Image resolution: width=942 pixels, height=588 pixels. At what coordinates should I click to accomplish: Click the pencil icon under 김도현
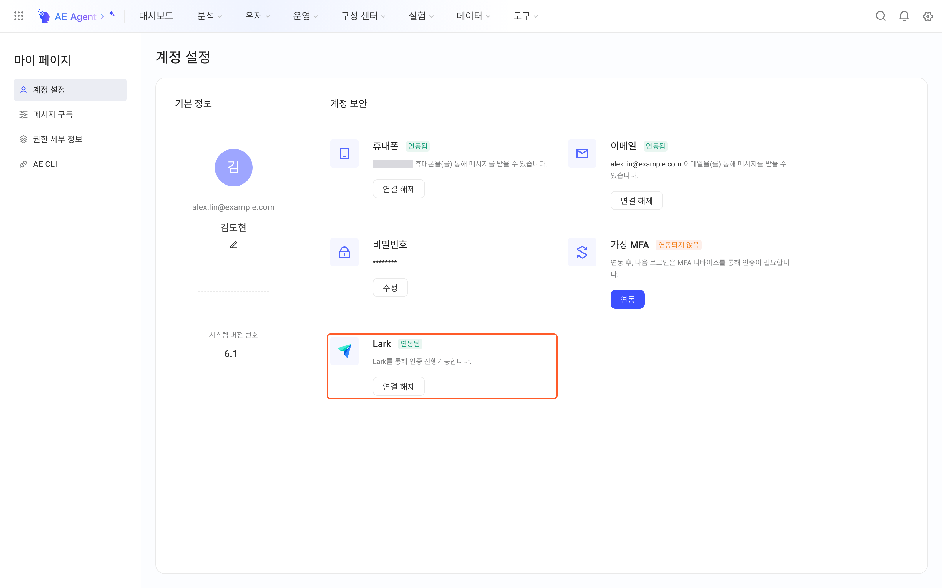[x=233, y=245]
